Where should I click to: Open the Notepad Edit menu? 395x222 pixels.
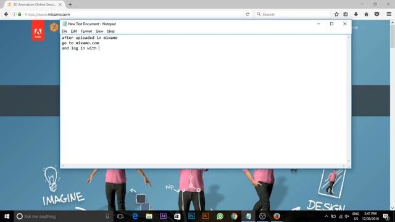tap(74, 31)
